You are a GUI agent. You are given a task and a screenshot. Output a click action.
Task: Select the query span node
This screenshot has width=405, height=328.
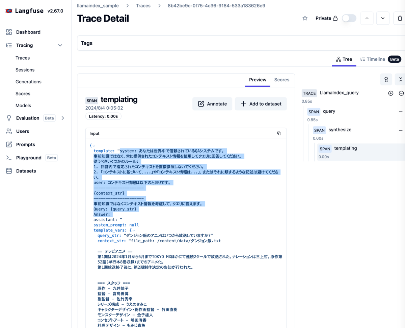pos(329,111)
